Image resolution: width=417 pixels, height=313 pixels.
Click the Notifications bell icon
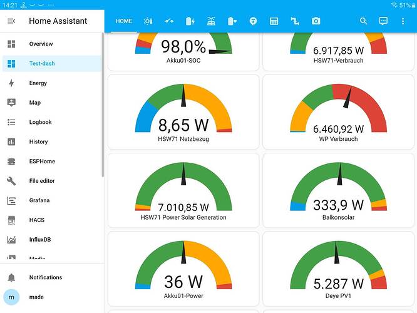click(11, 277)
